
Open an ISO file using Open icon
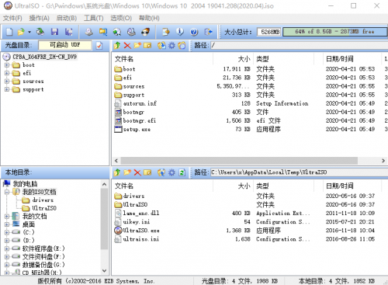tap(21, 32)
